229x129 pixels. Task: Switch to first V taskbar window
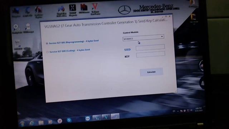97,118
